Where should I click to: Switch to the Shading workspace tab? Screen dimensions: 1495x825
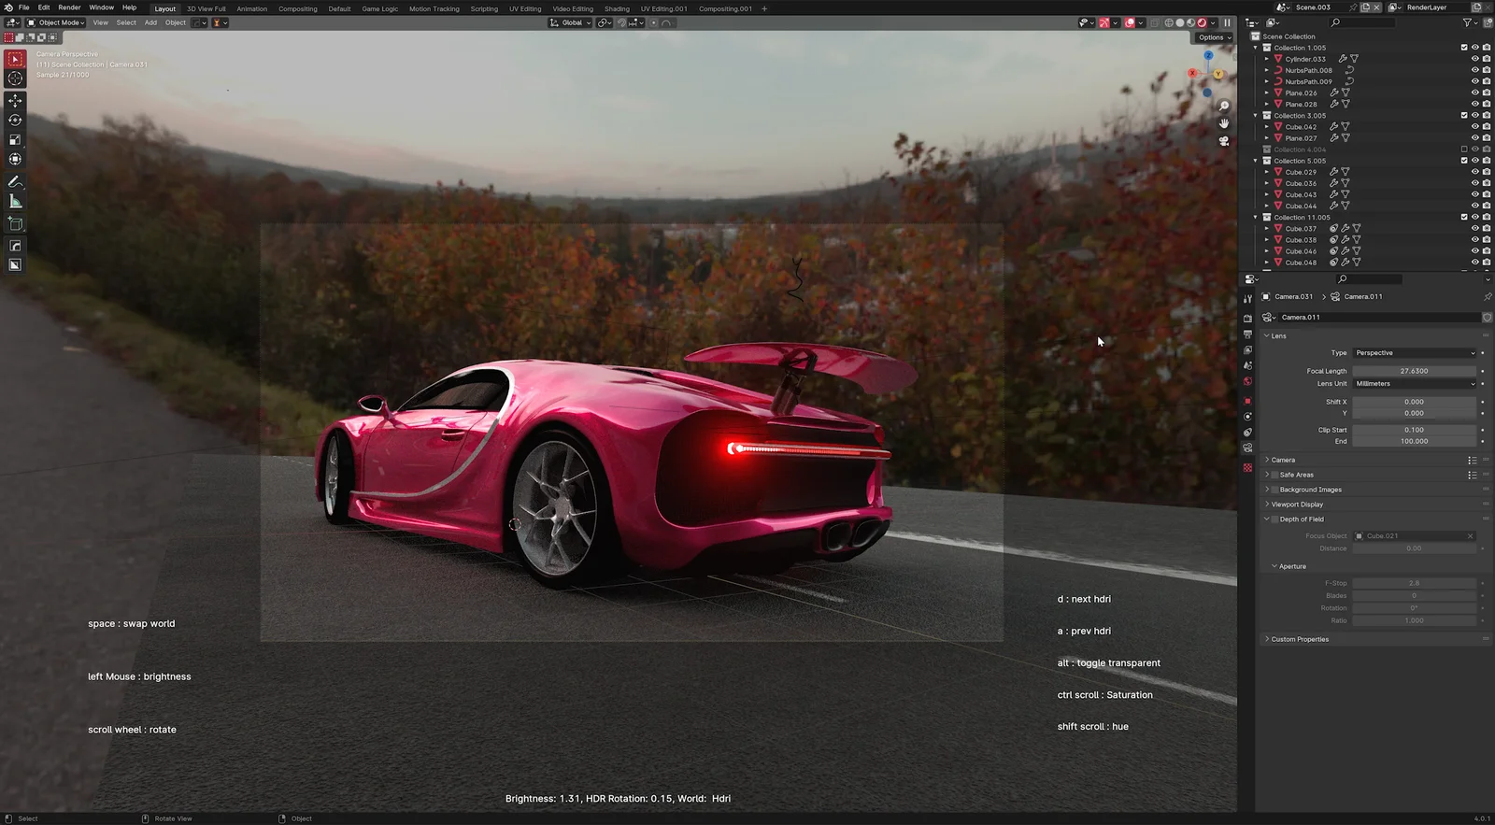[617, 8]
